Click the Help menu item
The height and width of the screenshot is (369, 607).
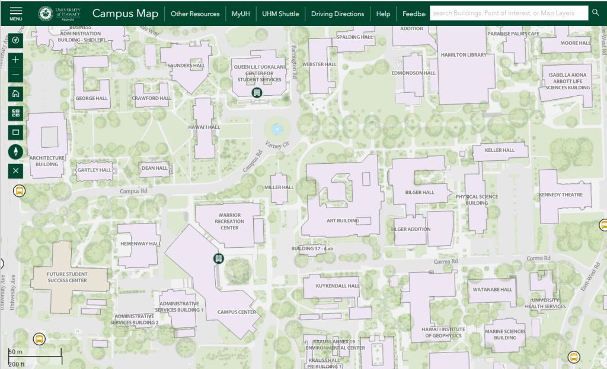(383, 14)
